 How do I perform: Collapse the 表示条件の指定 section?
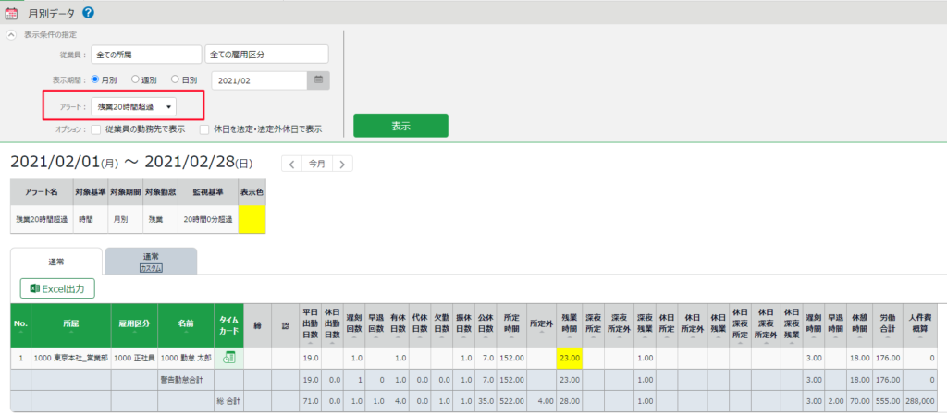tap(11, 34)
